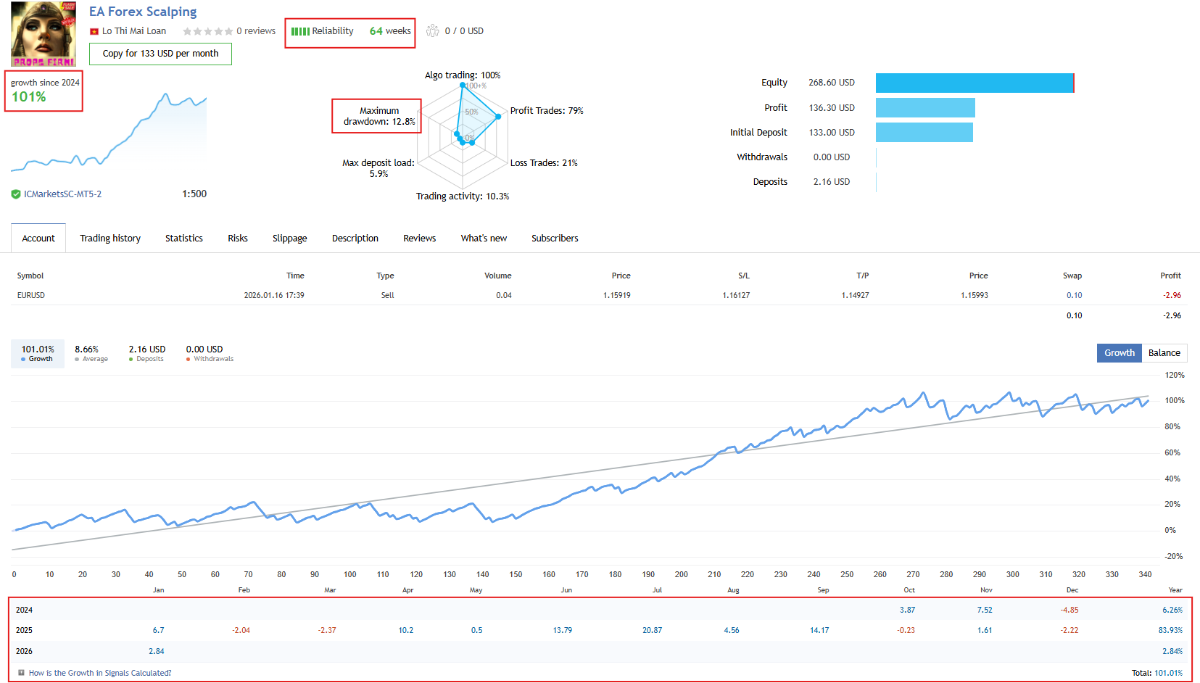Click the EURUSD symbol cell
1200x683 pixels.
pyautogui.click(x=31, y=296)
